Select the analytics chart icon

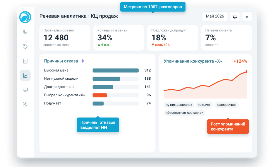tap(25, 75)
